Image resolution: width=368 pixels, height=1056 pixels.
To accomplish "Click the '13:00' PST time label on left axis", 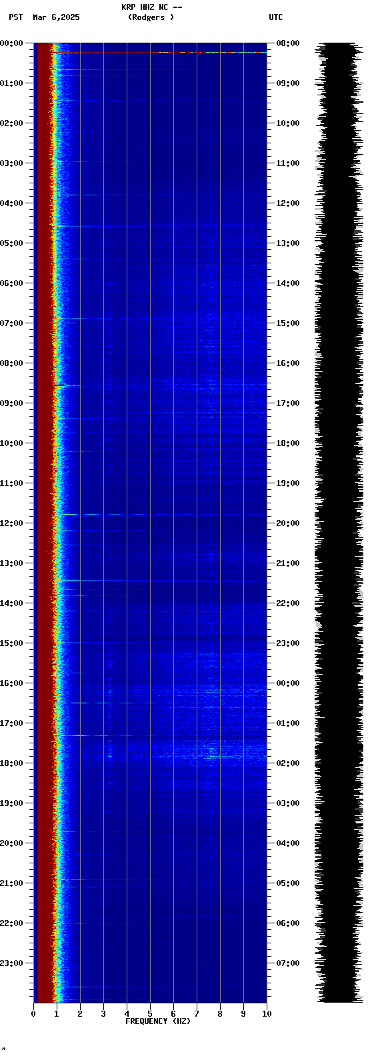I will pyautogui.click(x=12, y=563).
